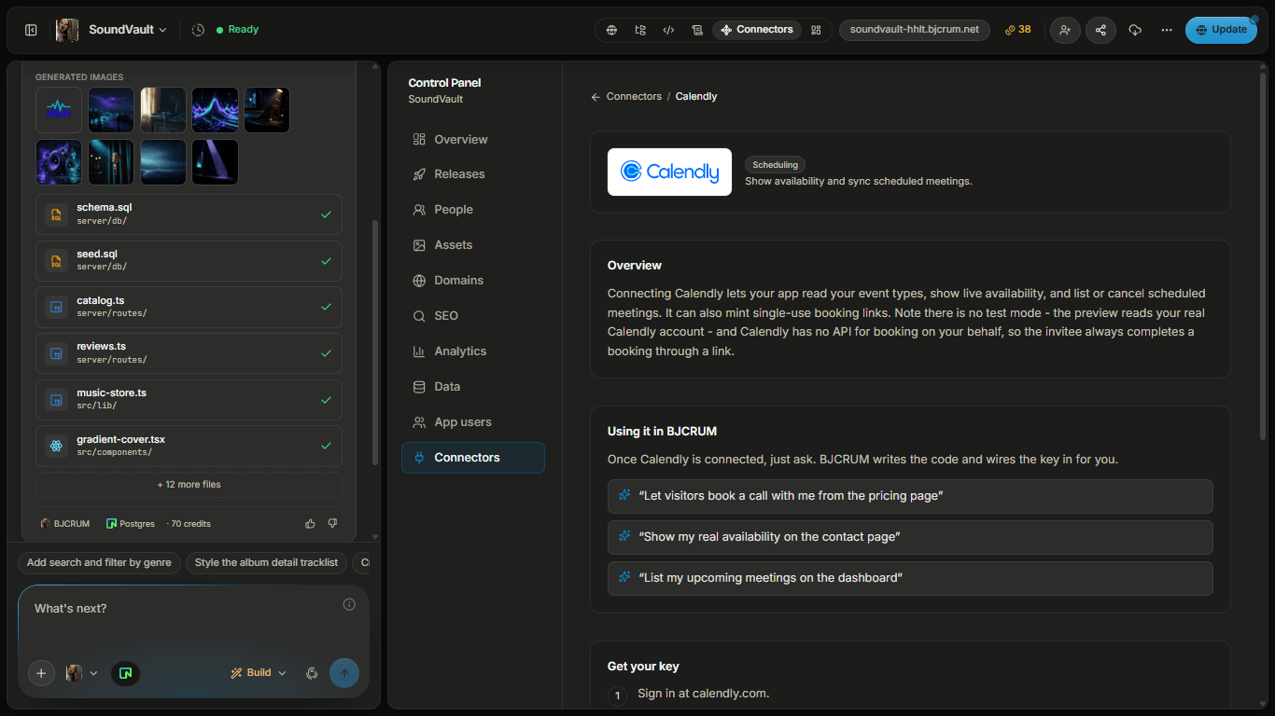This screenshot has width=1275, height=716.
Task: Add an attachment with the plus button
Action: click(x=41, y=673)
